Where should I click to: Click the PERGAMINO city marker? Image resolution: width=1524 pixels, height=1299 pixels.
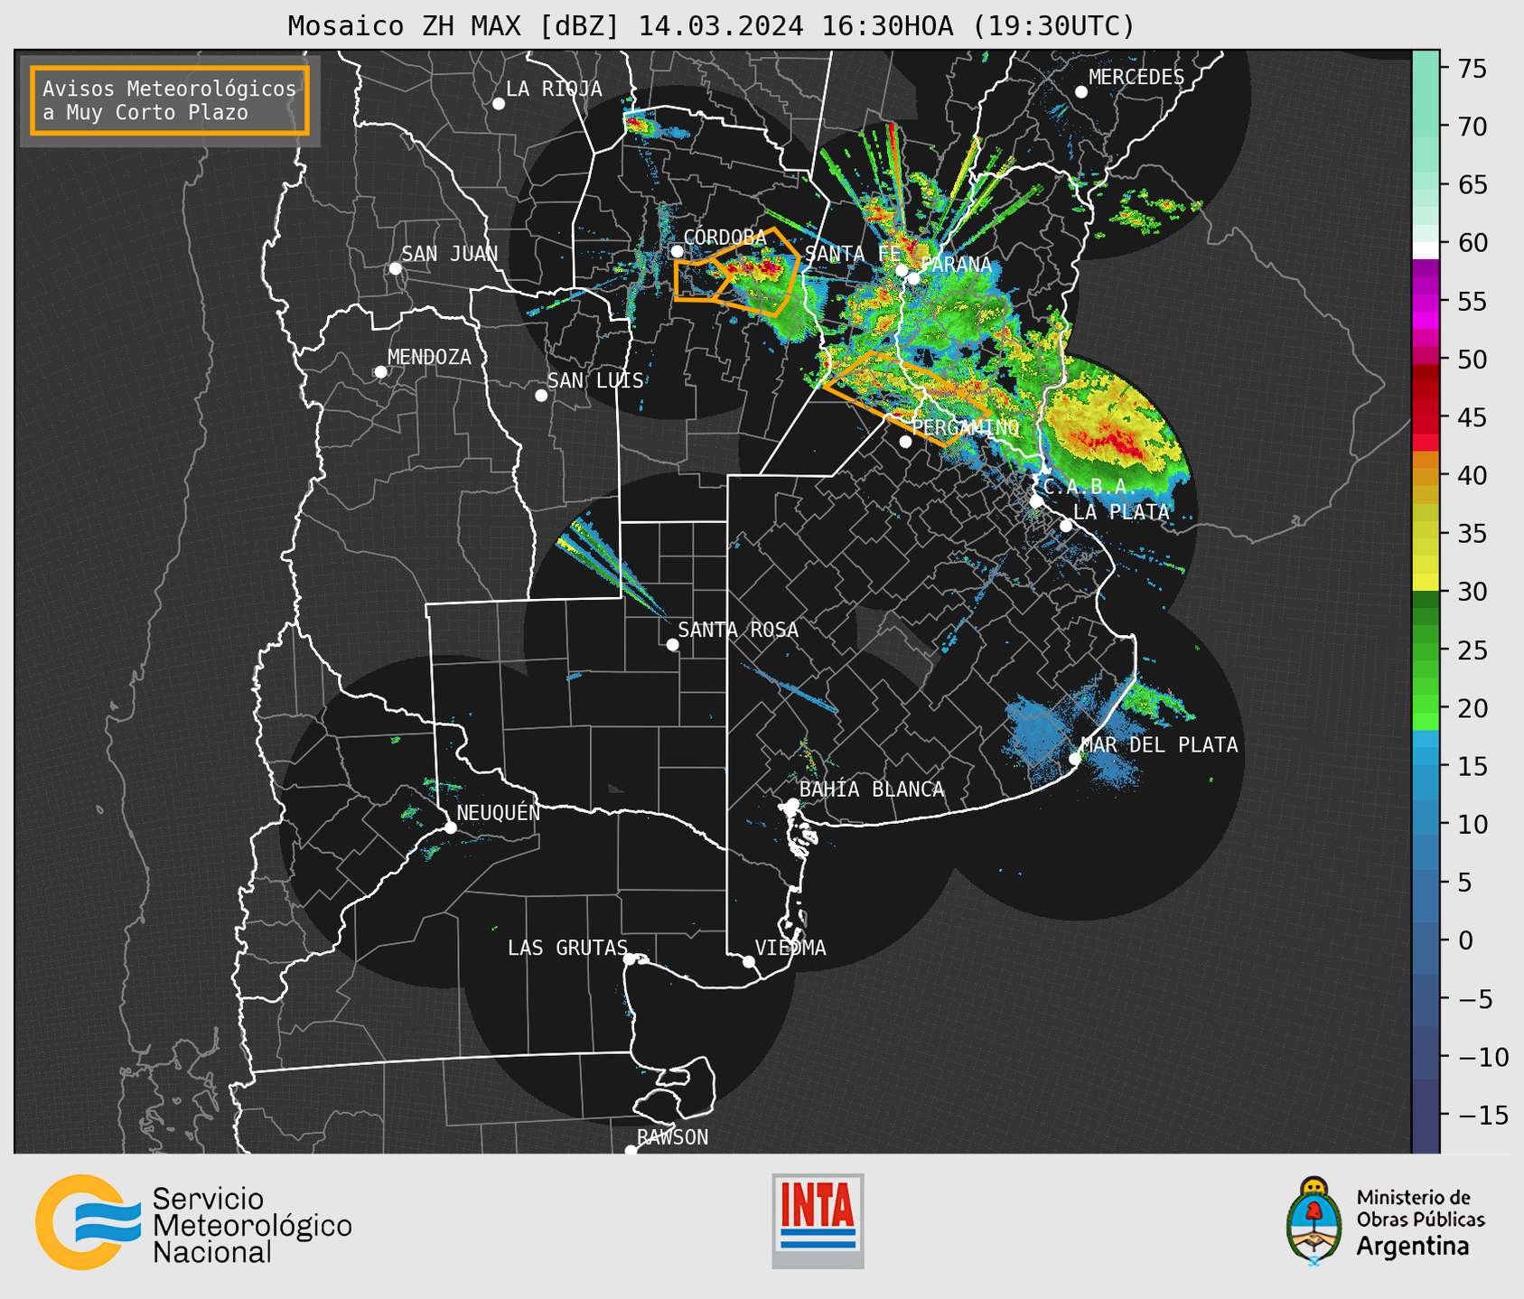905,442
